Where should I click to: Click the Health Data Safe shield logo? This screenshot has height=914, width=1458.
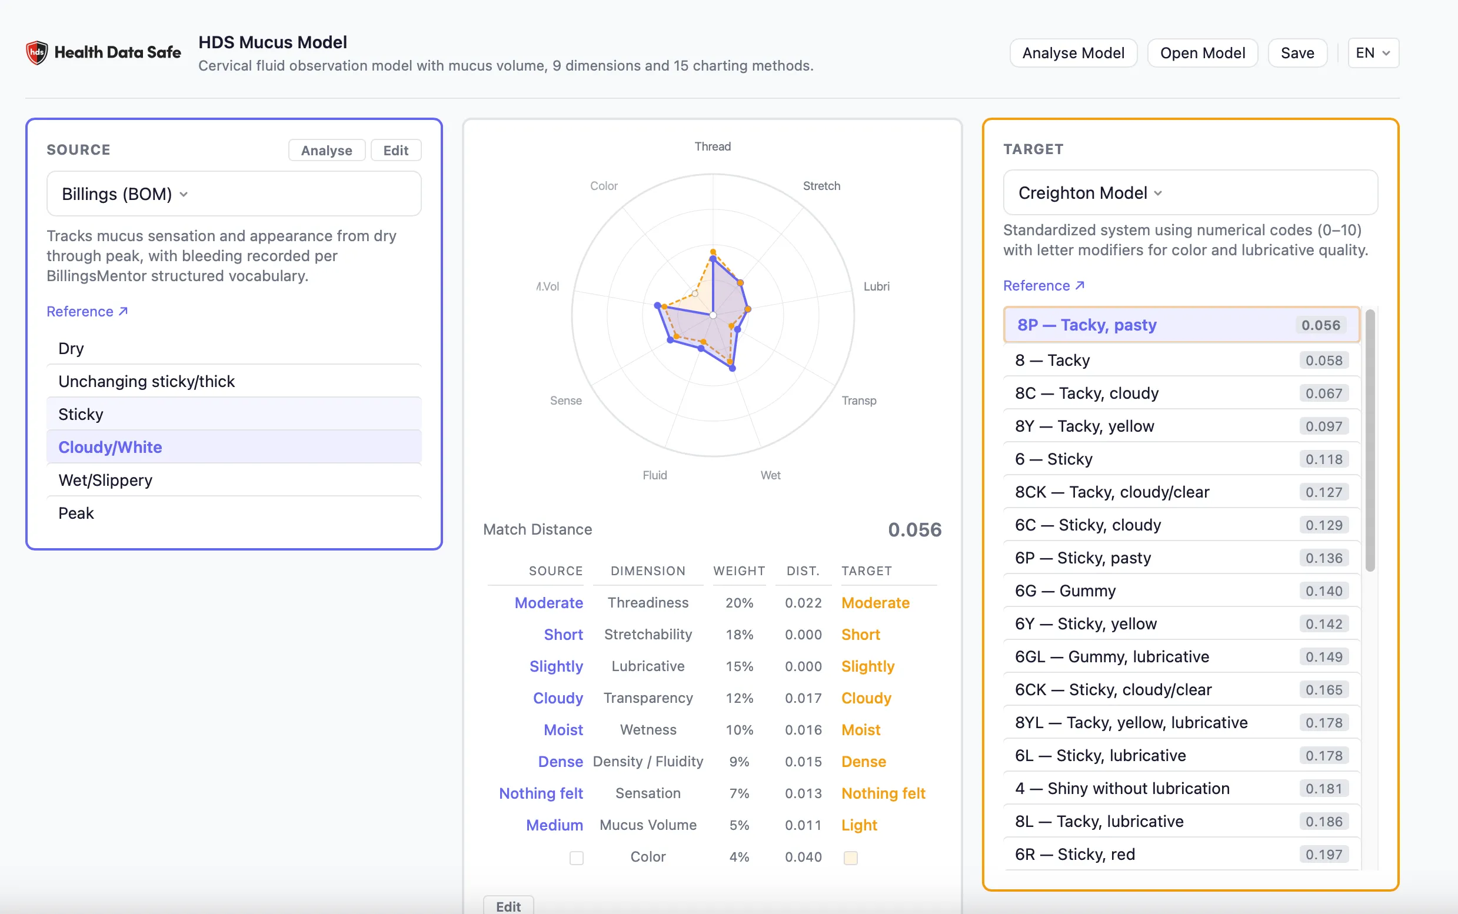[37, 52]
